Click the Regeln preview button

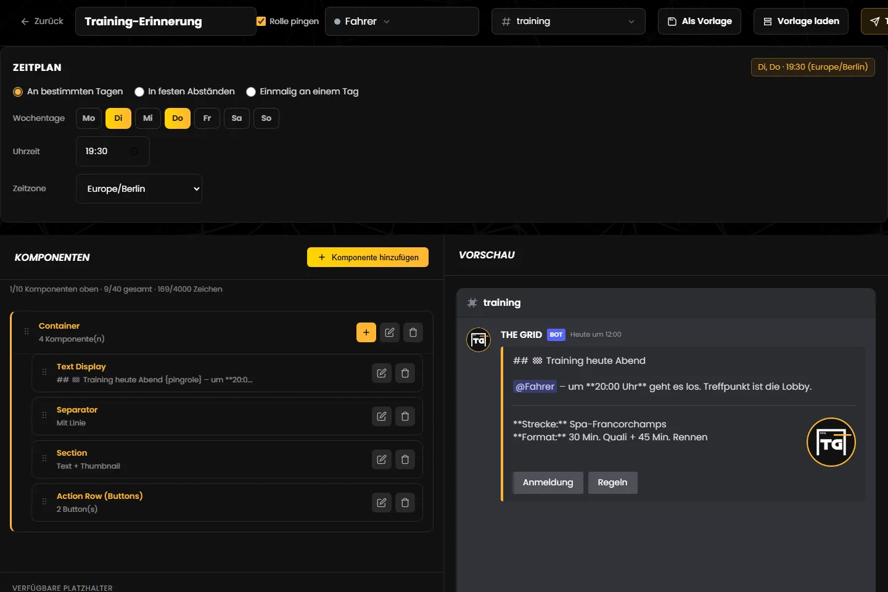612,482
